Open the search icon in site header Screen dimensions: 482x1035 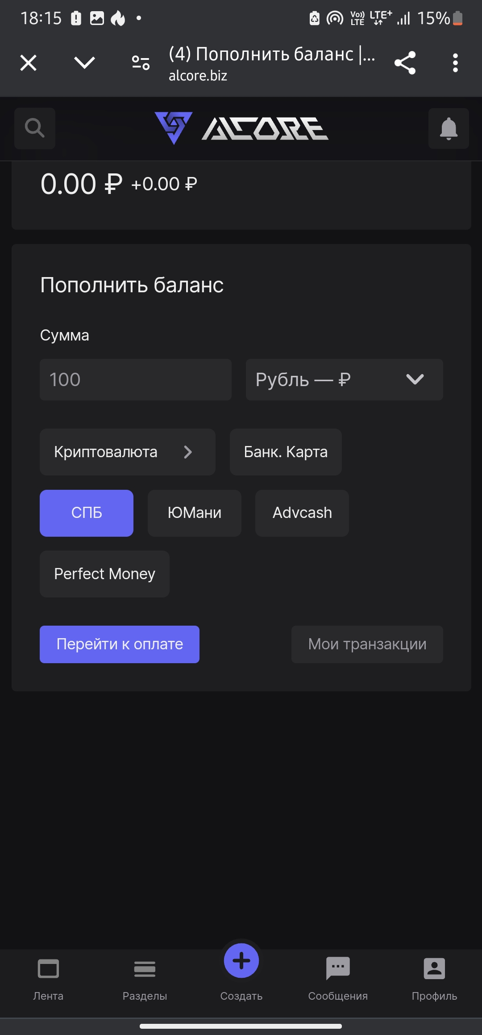(35, 128)
